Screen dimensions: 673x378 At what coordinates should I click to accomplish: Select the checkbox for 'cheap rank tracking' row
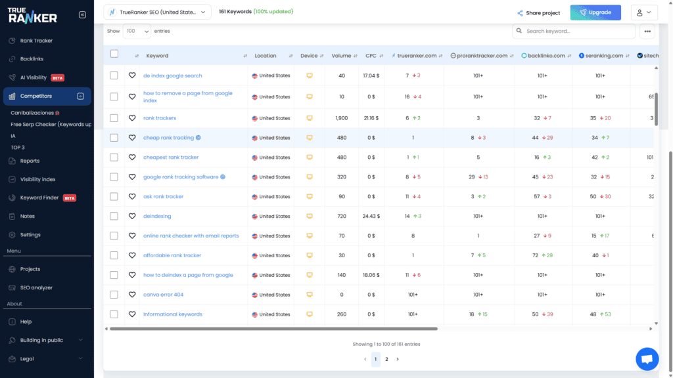click(114, 138)
